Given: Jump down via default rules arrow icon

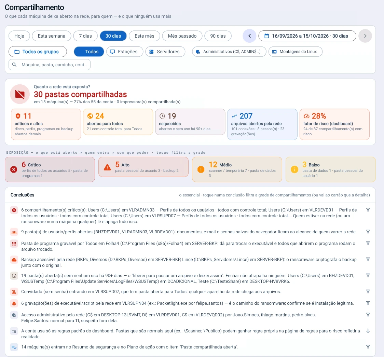Looking at the screenshot, I should [368, 331].
